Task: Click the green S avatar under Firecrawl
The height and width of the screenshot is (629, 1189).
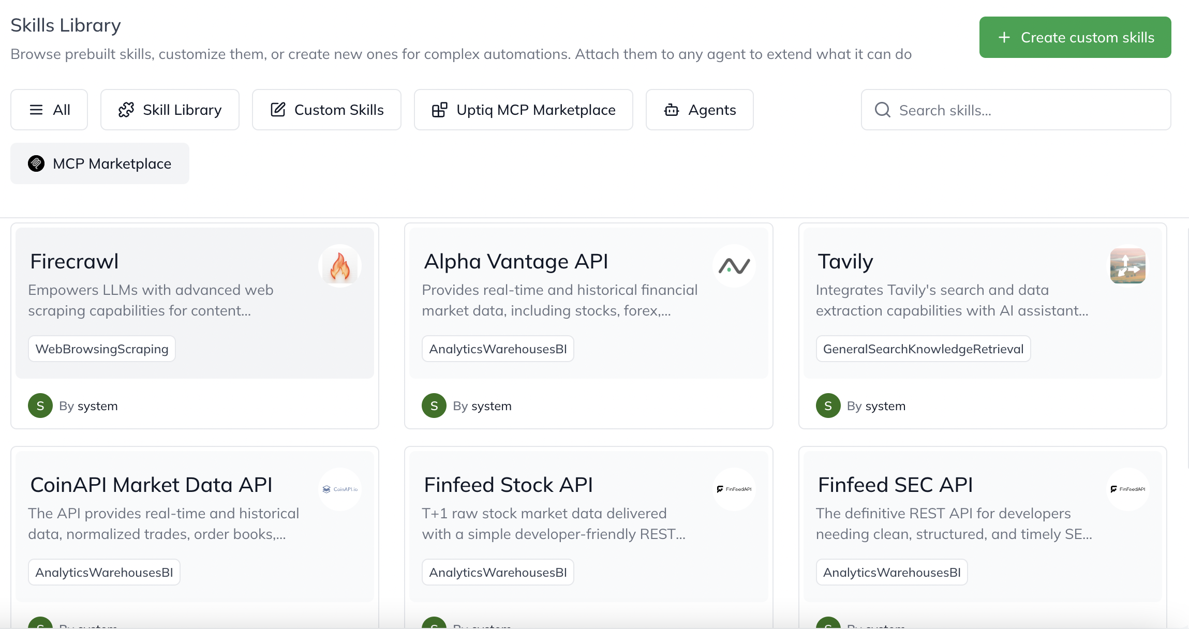Action: [x=40, y=406]
